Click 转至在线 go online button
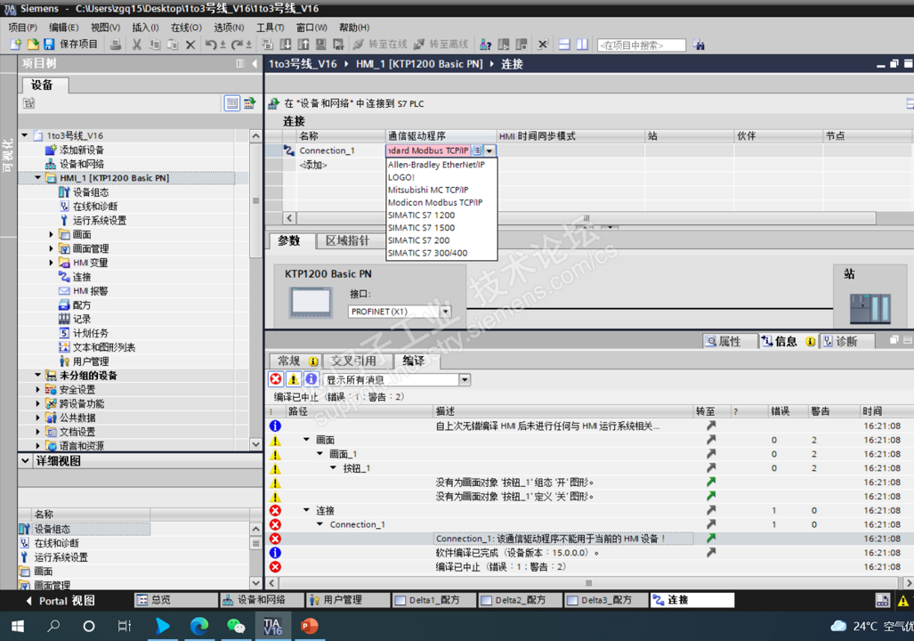The image size is (914, 641). [x=380, y=45]
